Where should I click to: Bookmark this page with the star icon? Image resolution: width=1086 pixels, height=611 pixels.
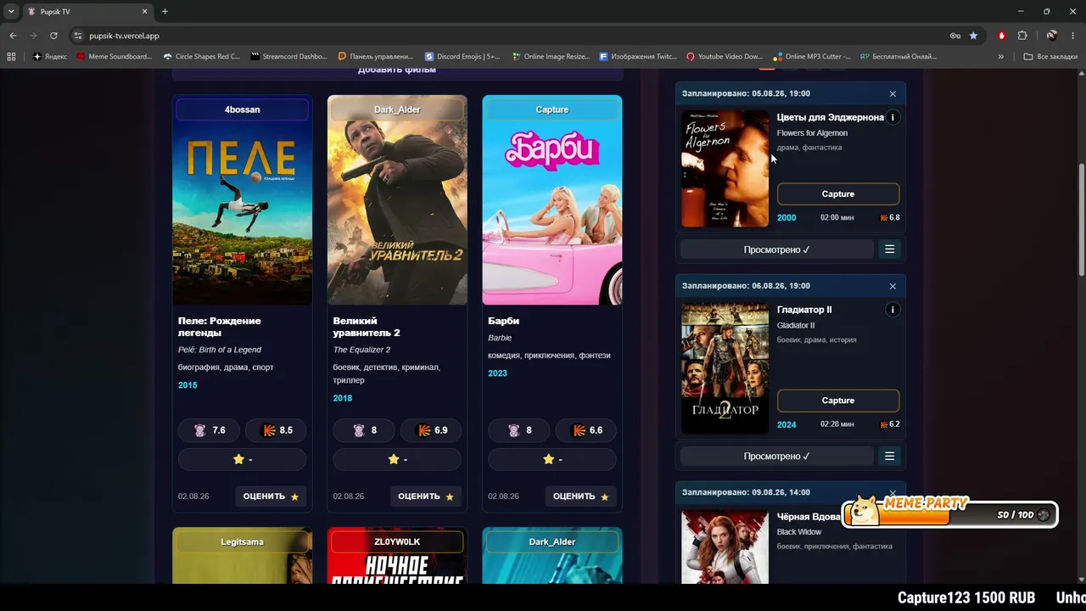coord(973,36)
